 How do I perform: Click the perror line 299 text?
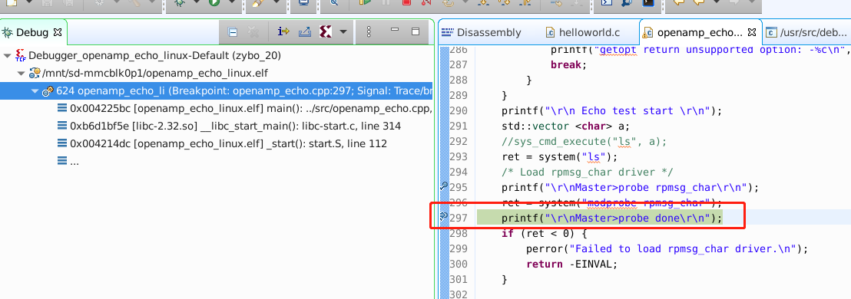tap(667, 249)
